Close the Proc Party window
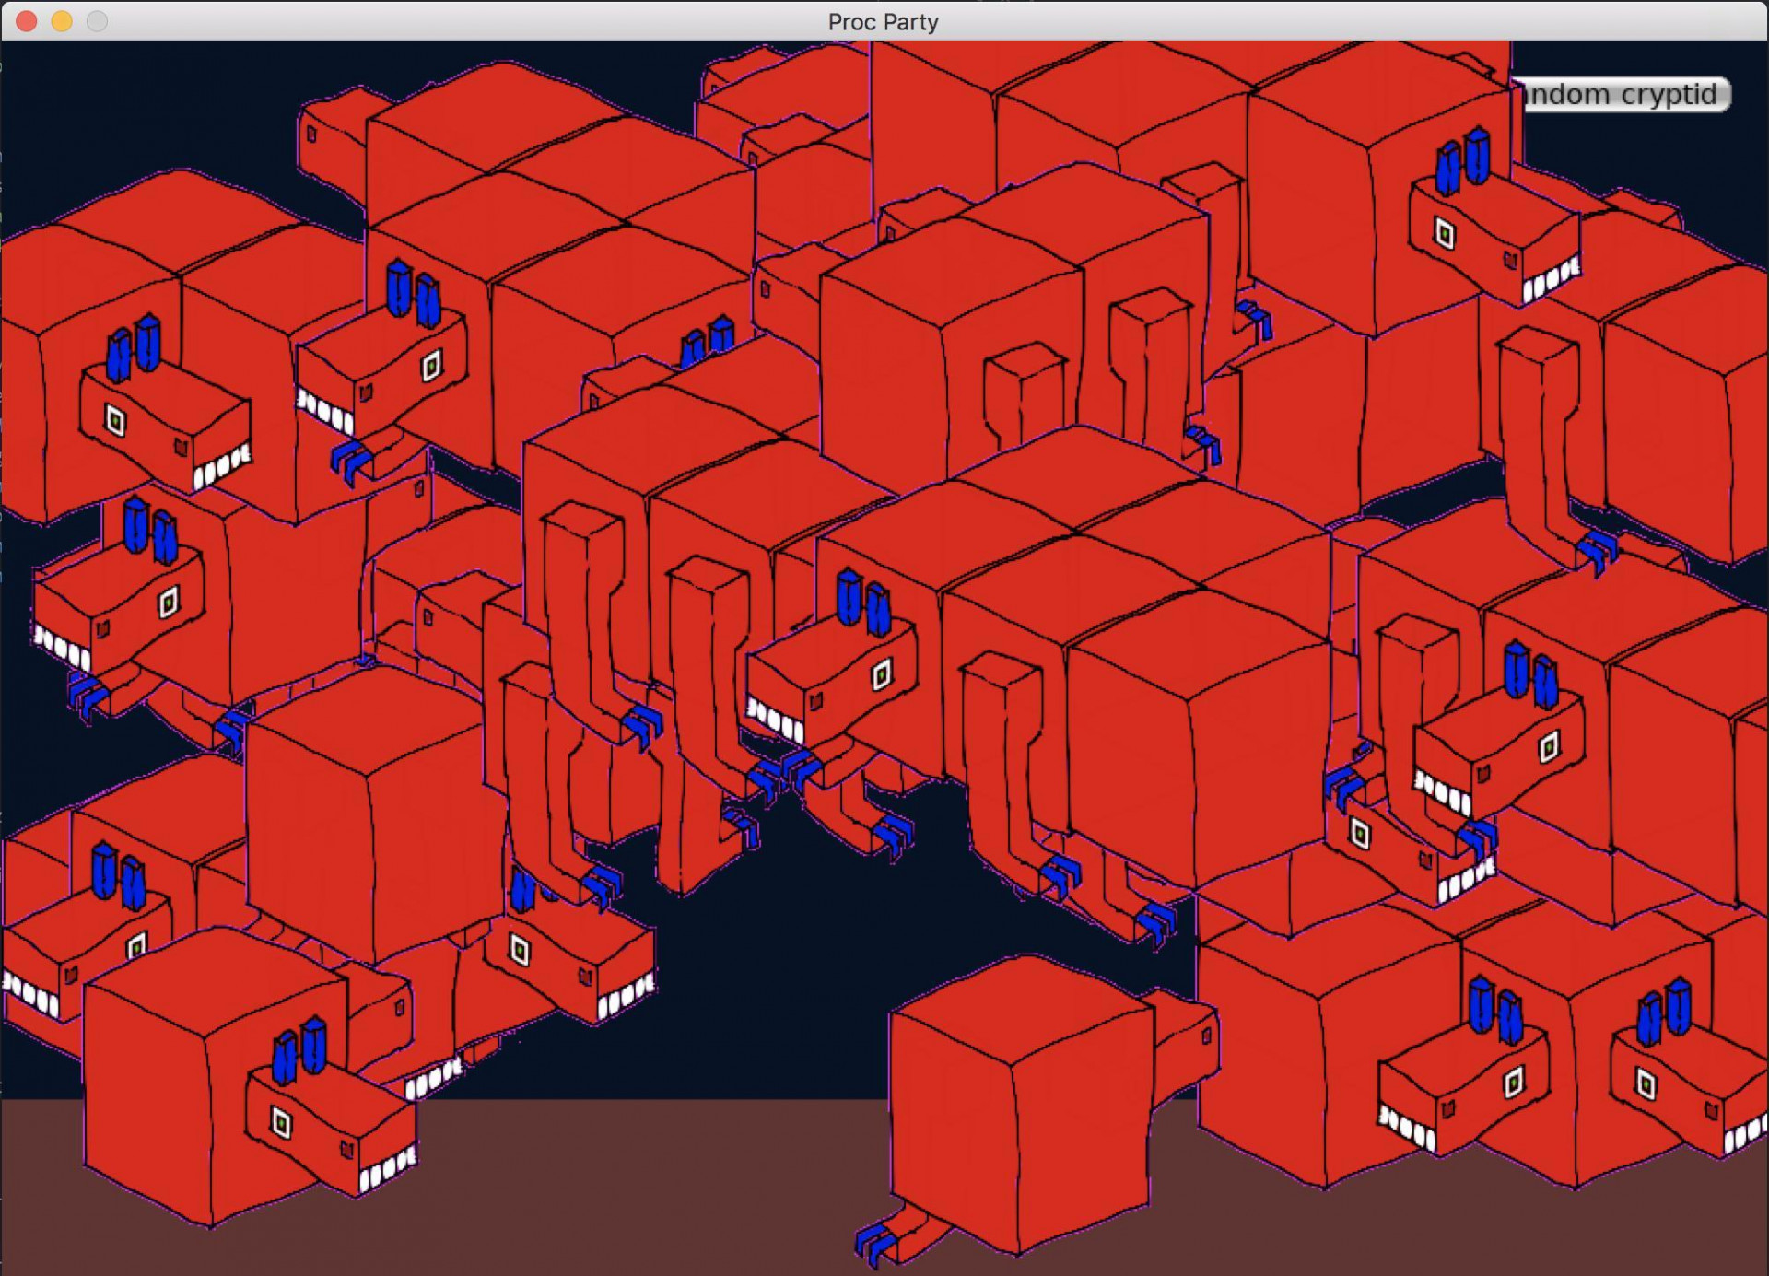 point(27,21)
